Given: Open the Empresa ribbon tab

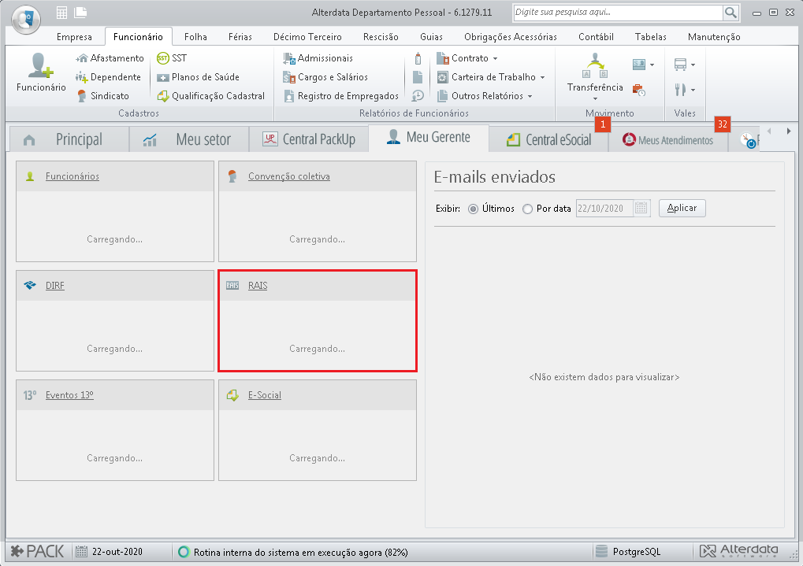Looking at the screenshot, I should pos(74,37).
